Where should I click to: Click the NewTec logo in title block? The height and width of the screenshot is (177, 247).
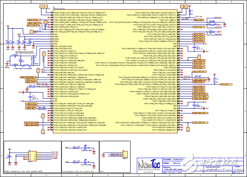(149, 164)
